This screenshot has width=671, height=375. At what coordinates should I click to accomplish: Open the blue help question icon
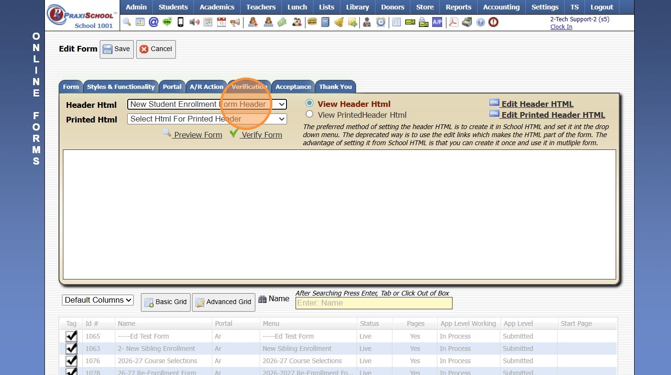480,22
